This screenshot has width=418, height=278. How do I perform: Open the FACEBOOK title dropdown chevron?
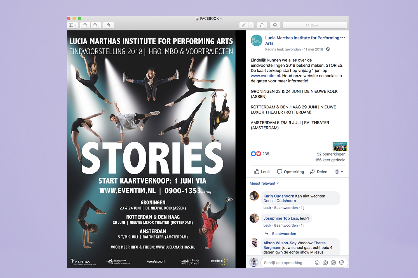[x=221, y=18]
